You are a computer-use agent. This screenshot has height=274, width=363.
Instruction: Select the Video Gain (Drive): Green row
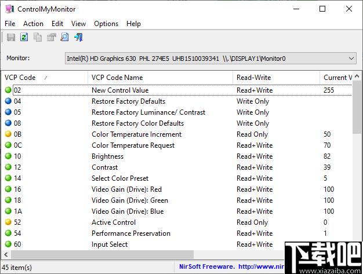click(177, 200)
